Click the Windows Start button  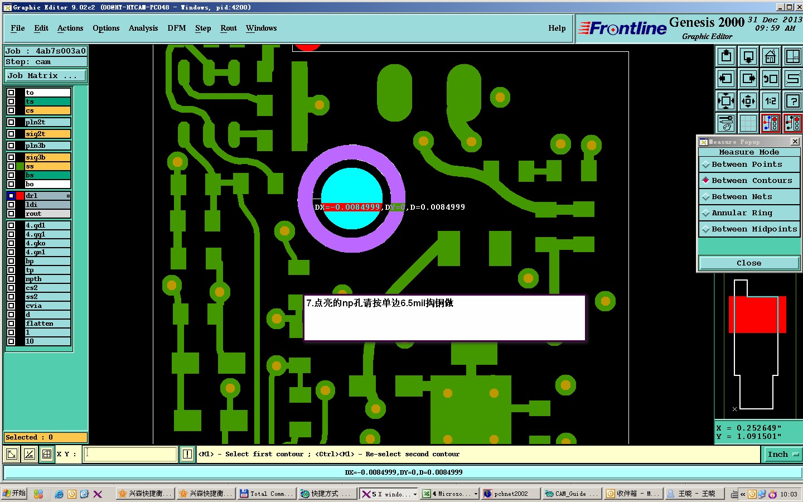tap(14, 494)
